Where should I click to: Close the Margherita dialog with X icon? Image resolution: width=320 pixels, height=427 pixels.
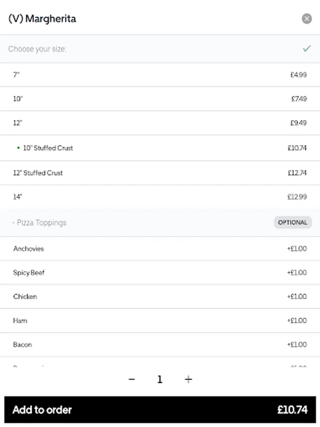307,19
